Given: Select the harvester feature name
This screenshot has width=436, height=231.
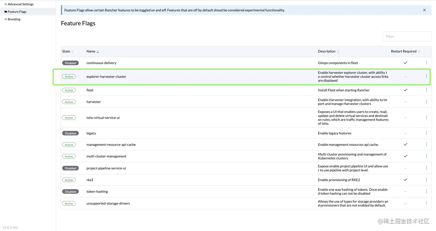Looking at the screenshot, I should 94,102.
